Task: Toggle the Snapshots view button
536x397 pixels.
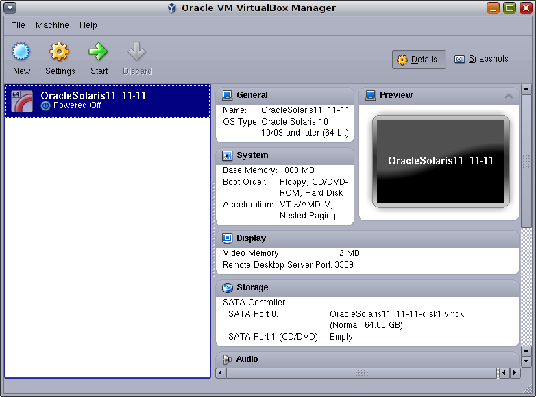Action: pos(481,60)
